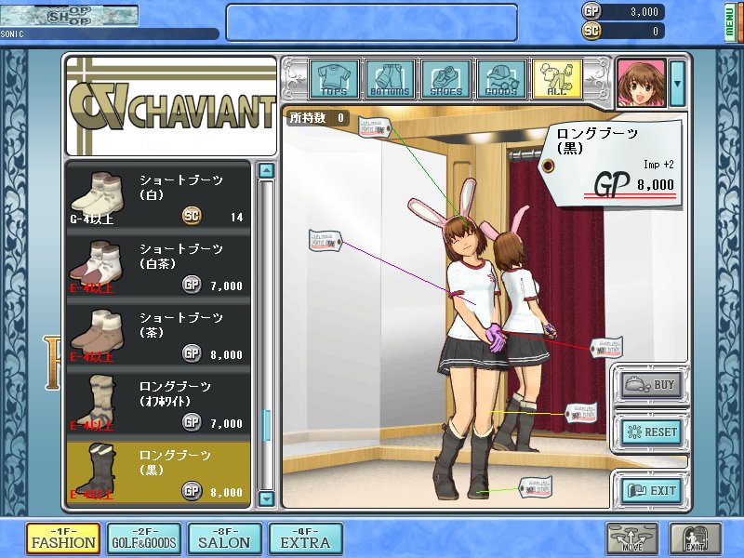The height and width of the screenshot is (558, 744).
Task: Click the empty message box at top
Action: click(x=371, y=22)
